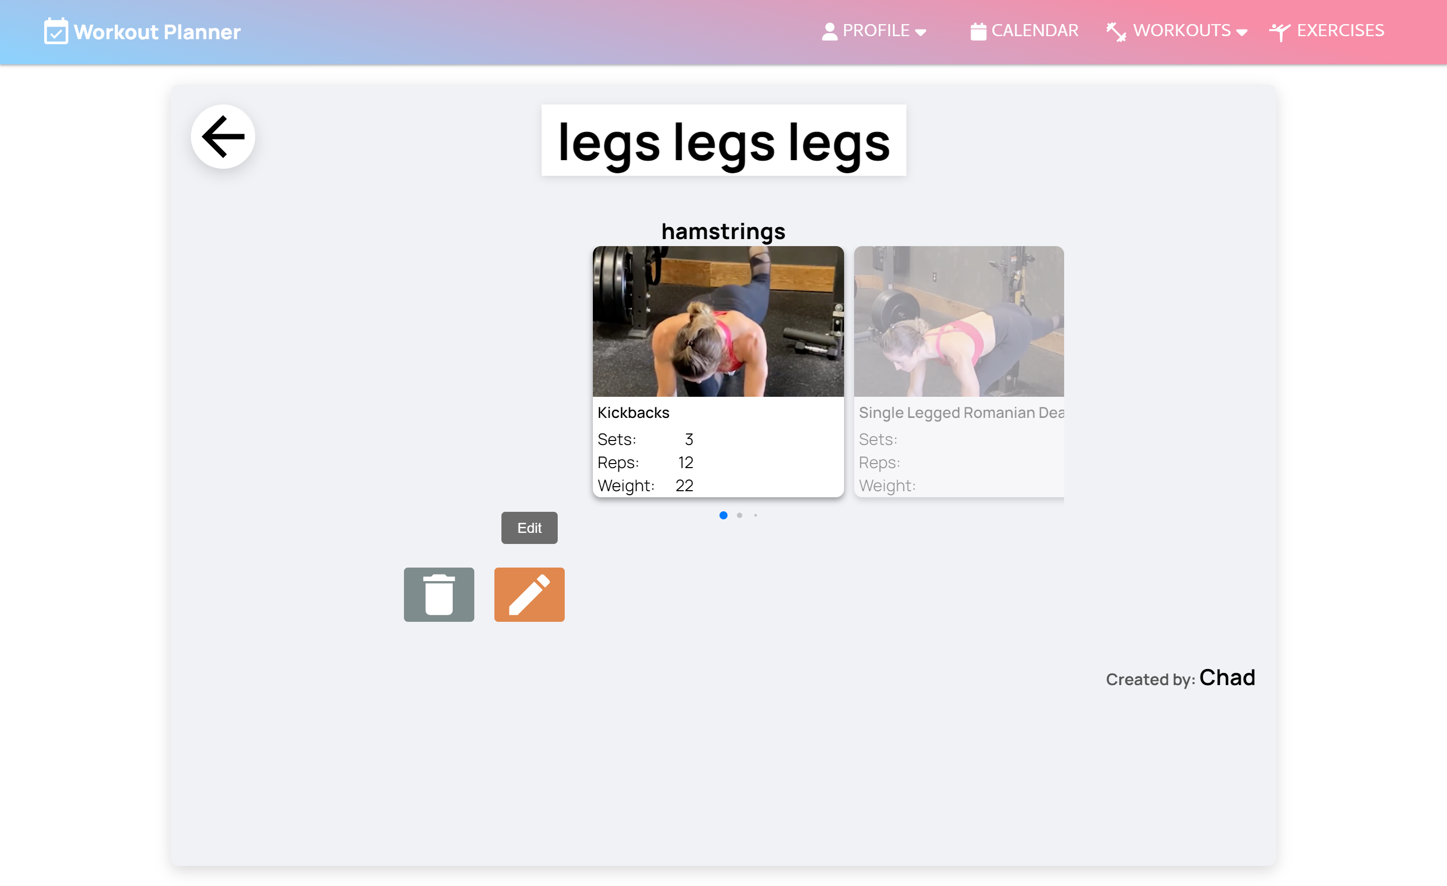Viewport: 1447px width, 886px height.
Task: Click the legs legs legs title field
Action: click(724, 141)
